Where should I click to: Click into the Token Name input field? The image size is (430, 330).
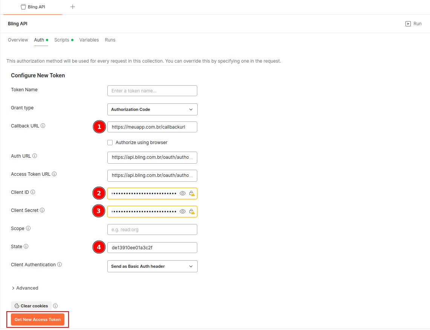click(x=152, y=91)
